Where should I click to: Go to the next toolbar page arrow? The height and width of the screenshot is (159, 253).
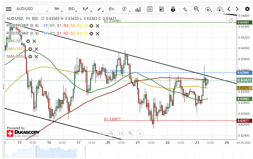coord(237,9)
